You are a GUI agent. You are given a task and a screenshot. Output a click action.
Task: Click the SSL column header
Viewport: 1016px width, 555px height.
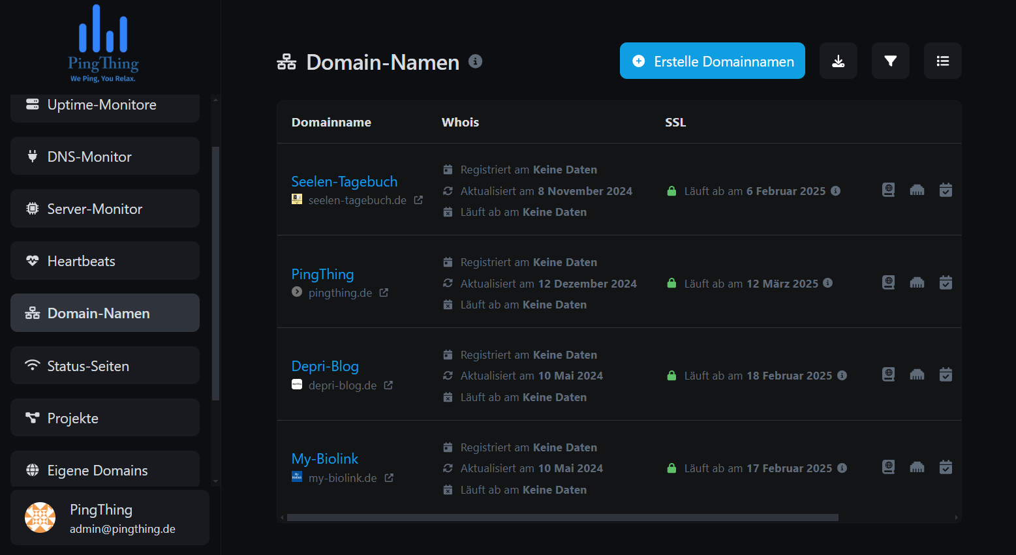[675, 122]
